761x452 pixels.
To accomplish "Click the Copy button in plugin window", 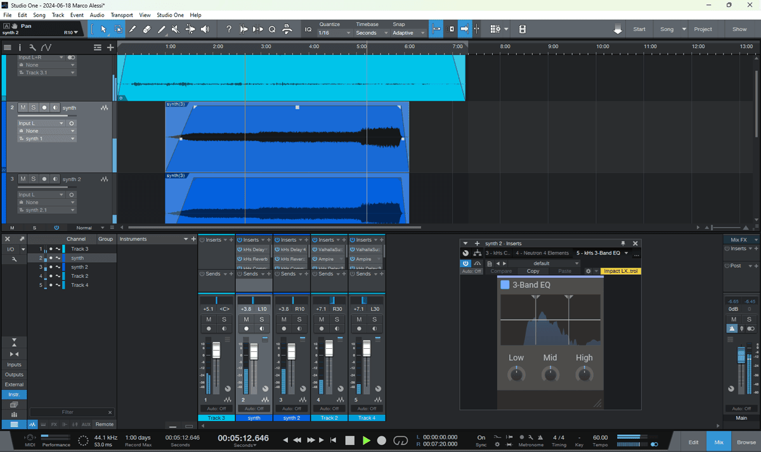I will tap(533, 271).
